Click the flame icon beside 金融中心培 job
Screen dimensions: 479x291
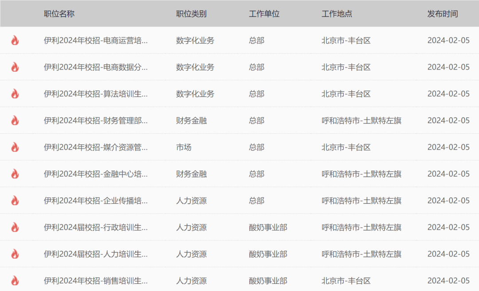(x=15, y=174)
